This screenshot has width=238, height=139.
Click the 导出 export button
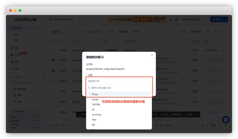click(x=137, y=32)
